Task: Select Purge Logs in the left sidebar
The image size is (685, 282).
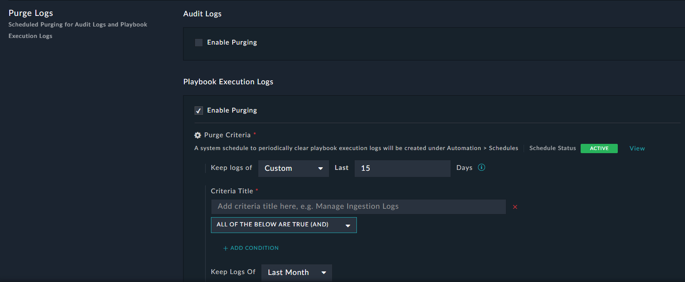Action: pyautogui.click(x=31, y=13)
